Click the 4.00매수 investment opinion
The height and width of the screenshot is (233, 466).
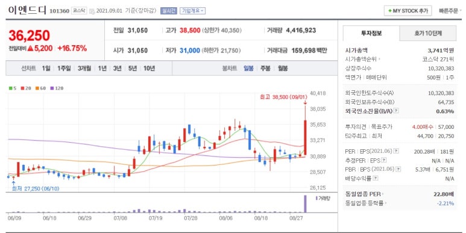[423, 127]
